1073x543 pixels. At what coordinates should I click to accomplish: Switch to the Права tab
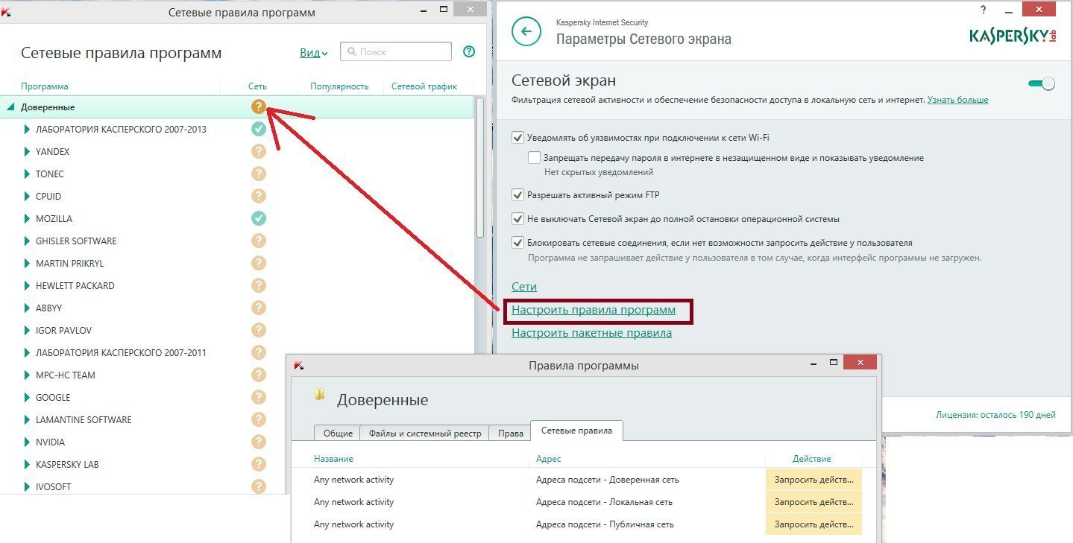click(x=510, y=433)
